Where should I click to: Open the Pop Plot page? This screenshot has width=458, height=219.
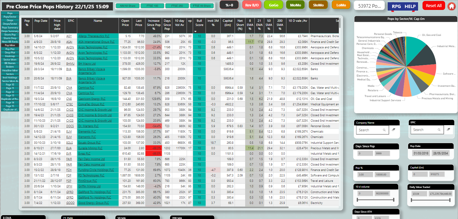coord(10,49)
